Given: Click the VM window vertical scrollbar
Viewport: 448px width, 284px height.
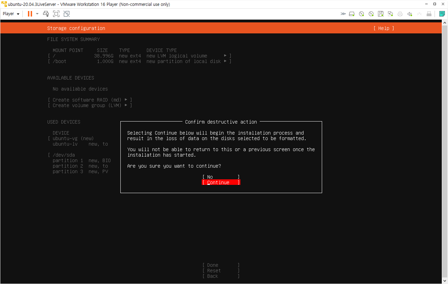Looking at the screenshot, I should [x=445, y=151].
